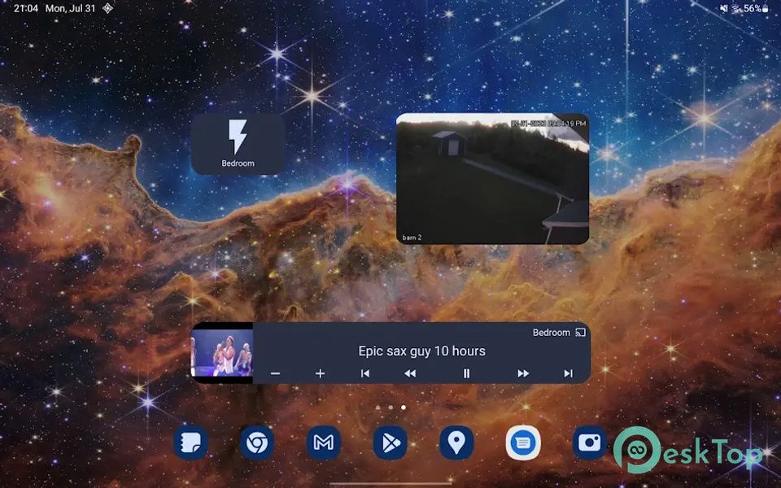Viewport: 781px width, 488px height.
Task: Skip to next track in media widget
Action: pos(569,373)
